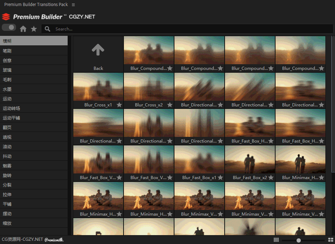Select the Blur_Fast_Box_x1 transition thumbnail
Screen dimensions: 335x244
click(199, 160)
